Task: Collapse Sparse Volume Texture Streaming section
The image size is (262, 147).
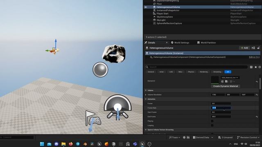Action: coord(146,130)
